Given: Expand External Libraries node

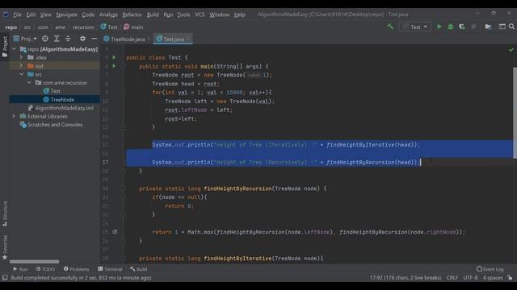Looking at the screenshot, I should (15, 116).
